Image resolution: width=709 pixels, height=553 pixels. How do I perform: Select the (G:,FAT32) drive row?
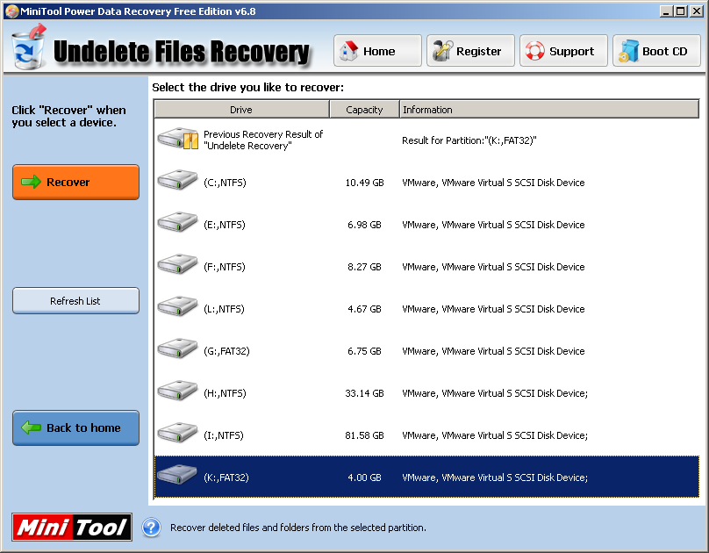[x=426, y=351]
